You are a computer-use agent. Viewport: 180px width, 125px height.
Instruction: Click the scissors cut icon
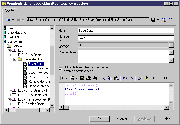[x=103, y=79]
